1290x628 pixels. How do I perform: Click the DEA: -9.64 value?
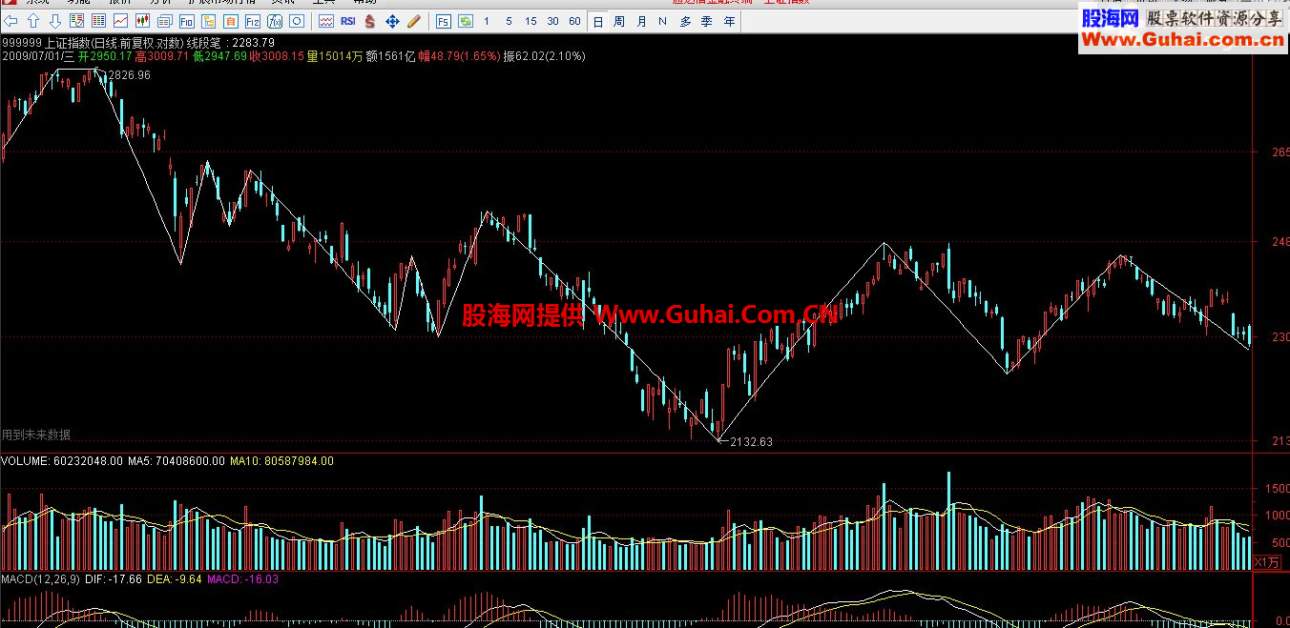[175, 578]
